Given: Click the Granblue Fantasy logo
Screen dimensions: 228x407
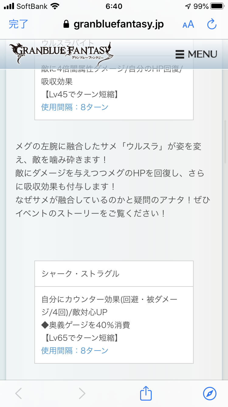Looking at the screenshot, I should (x=61, y=53).
